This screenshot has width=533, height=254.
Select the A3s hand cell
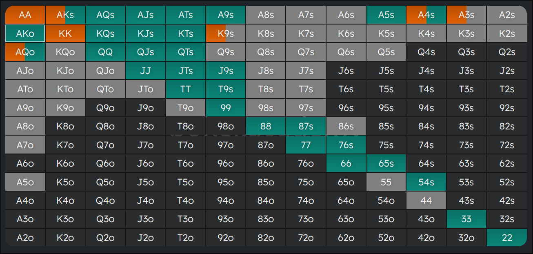tap(466, 15)
